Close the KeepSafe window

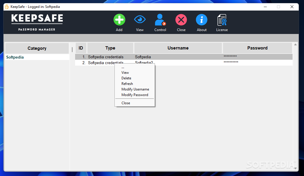click(x=292, y=7)
